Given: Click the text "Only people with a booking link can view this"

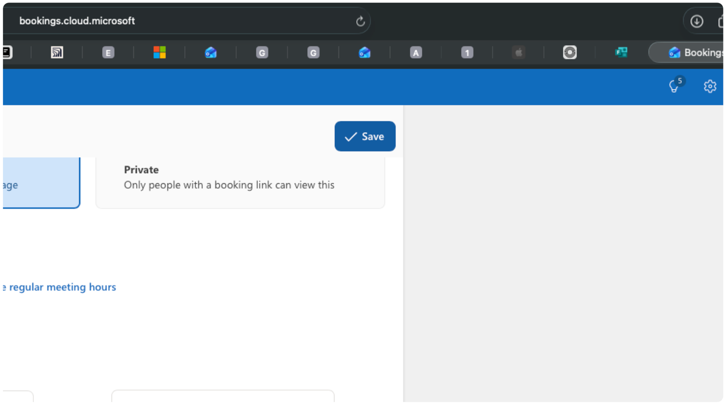Looking at the screenshot, I should click(229, 185).
